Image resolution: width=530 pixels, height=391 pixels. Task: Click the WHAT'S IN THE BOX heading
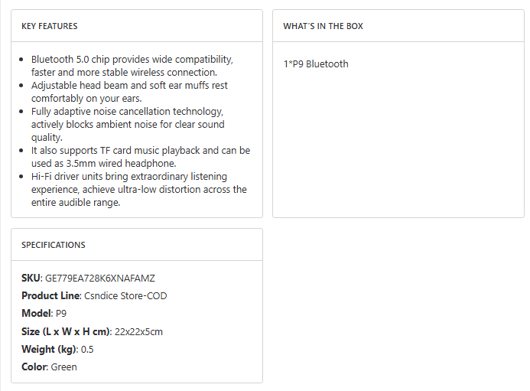coord(323,26)
